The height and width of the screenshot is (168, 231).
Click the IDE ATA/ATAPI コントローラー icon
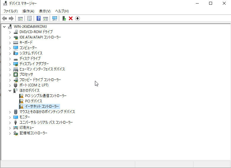tap(16, 37)
